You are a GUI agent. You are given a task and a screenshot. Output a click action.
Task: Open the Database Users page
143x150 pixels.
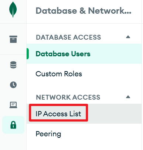tap(63, 54)
